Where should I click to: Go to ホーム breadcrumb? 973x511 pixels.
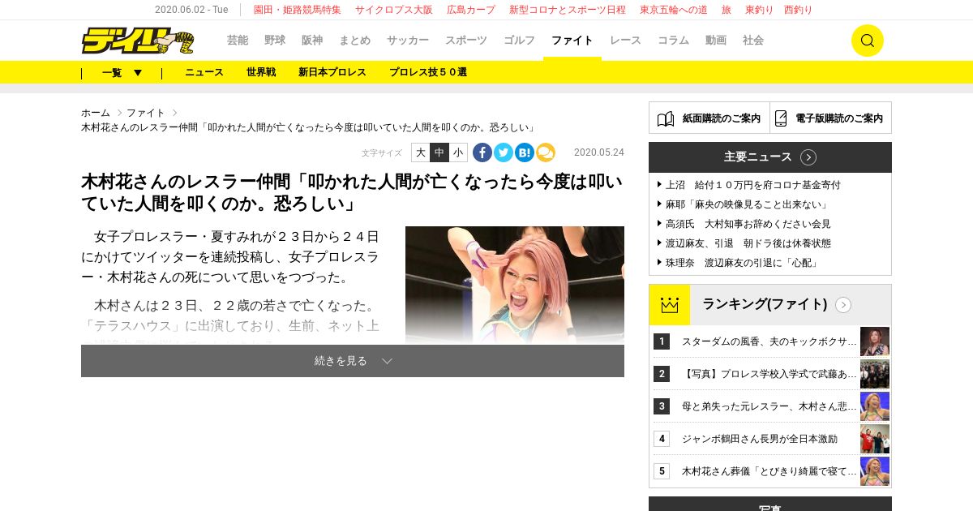point(96,113)
